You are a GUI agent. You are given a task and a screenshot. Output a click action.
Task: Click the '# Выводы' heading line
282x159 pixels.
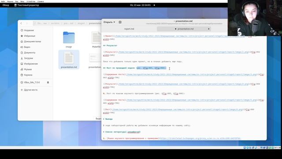[108, 119]
